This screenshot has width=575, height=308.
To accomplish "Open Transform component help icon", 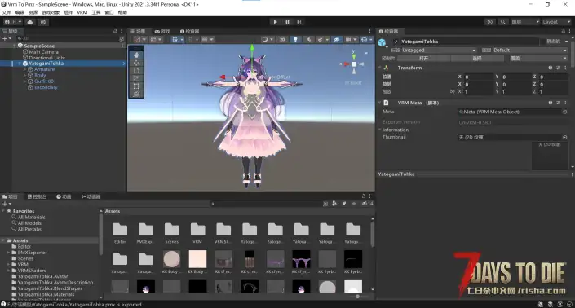I will pos(551,68).
